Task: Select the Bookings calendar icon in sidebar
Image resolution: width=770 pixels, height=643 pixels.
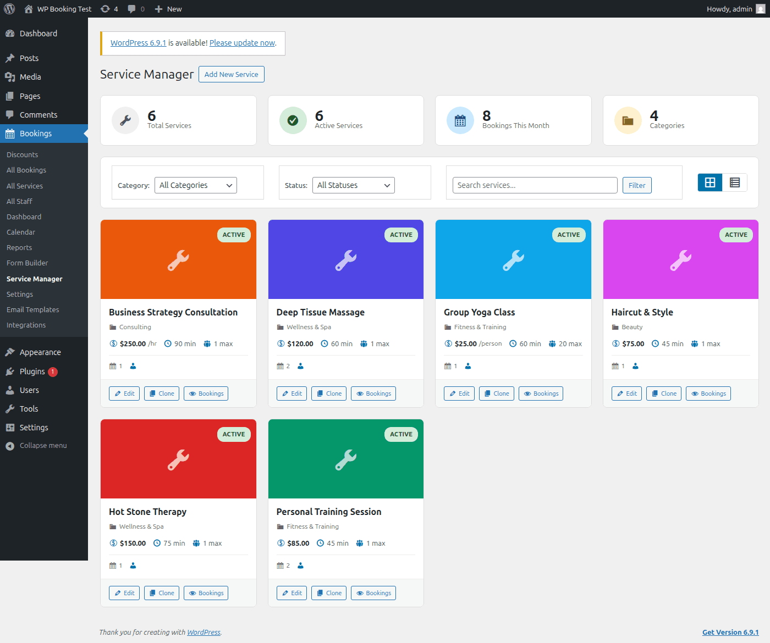Action: point(9,133)
